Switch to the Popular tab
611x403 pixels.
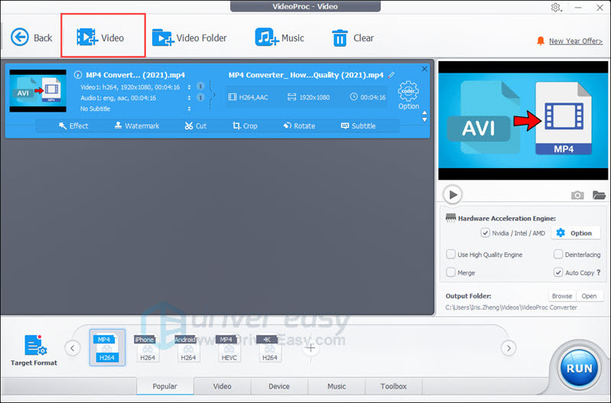tap(165, 386)
